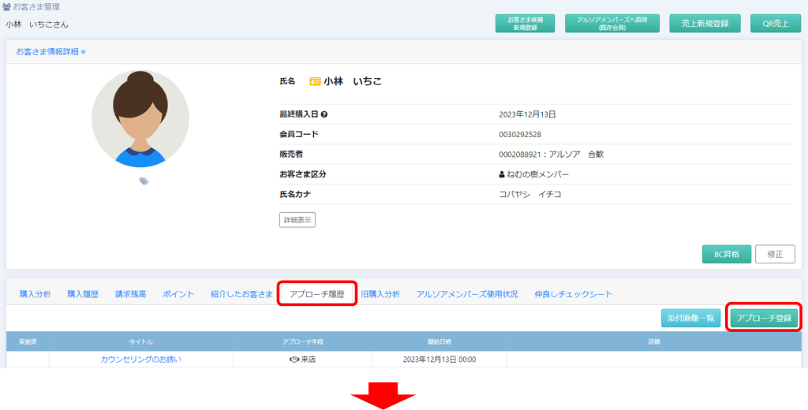Click the BC昇格 button
808x410 pixels.
point(726,254)
